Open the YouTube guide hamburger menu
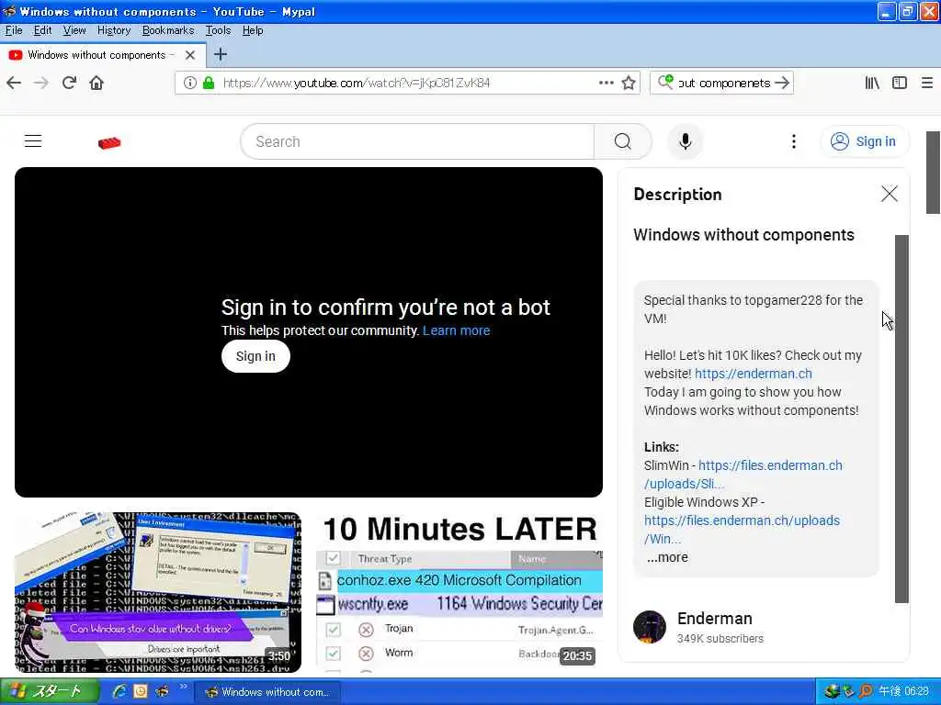 click(x=33, y=141)
